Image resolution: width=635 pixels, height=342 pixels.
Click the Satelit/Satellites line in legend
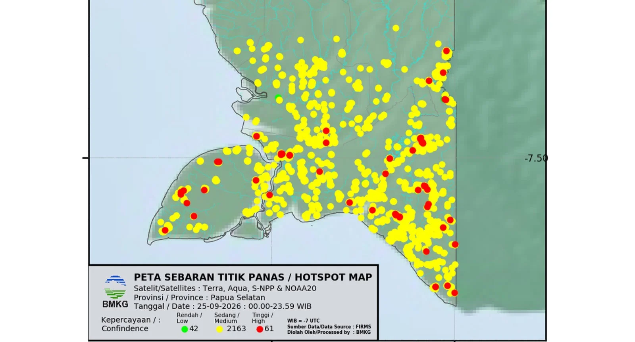225,288
